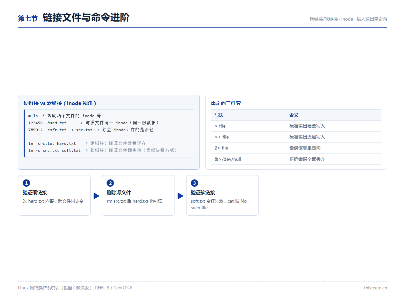The width and height of the screenshot is (405, 299).
Task: Click the step 2 number badge
Action: [110, 183]
